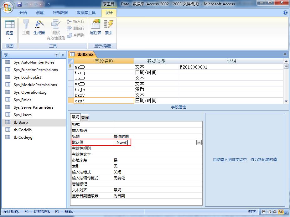The height and width of the screenshot is (217, 290).
Task: Open the Quick Access Toolbar customize arrow
Action: pos(49,4)
